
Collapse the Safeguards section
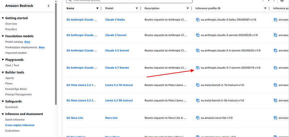[3, 101]
